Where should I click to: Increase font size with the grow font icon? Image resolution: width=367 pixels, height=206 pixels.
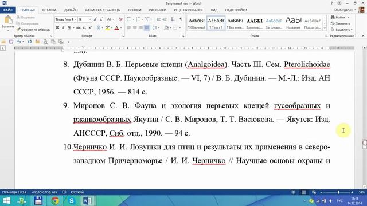coord(95,19)
